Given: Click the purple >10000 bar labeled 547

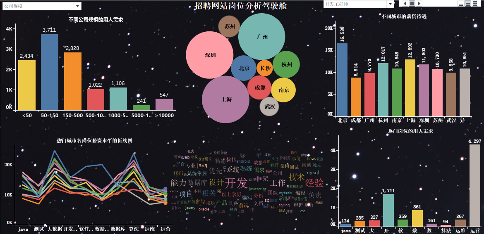Looking at the screenshot, I should pos(164,105).
